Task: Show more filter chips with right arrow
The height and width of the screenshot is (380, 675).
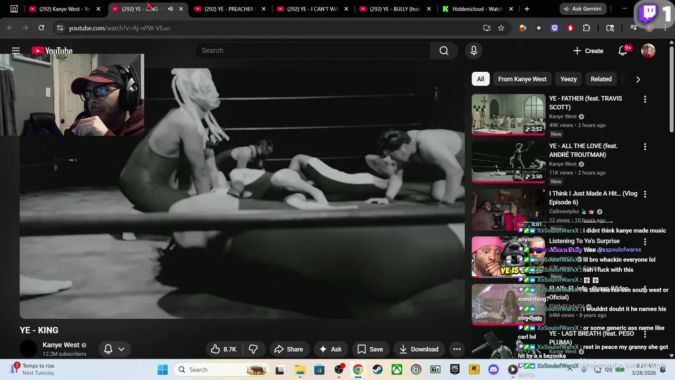Action: coord(638,79)
